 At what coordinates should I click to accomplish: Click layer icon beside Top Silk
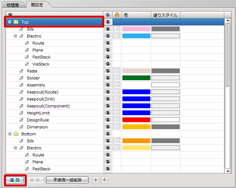pos(22,29)
